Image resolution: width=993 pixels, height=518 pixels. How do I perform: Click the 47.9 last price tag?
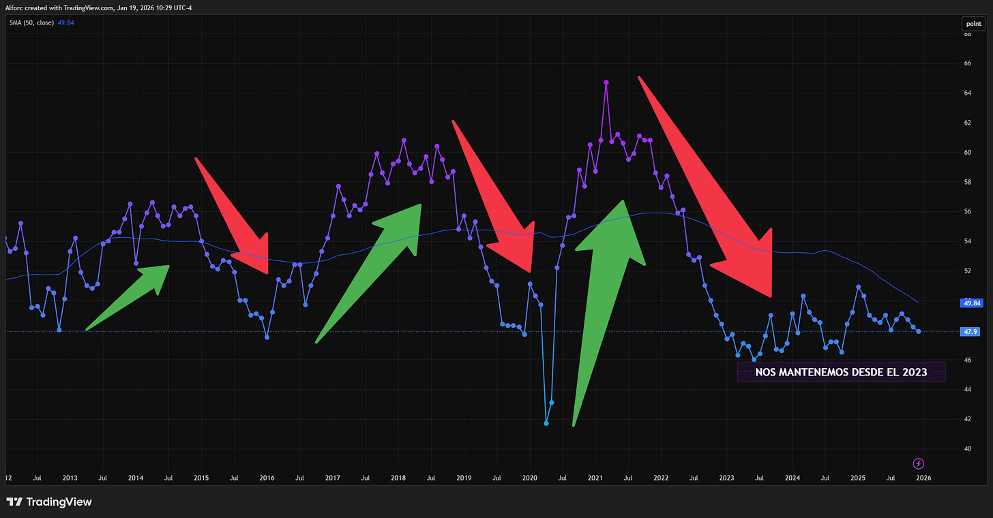click(x=969, y=332)
